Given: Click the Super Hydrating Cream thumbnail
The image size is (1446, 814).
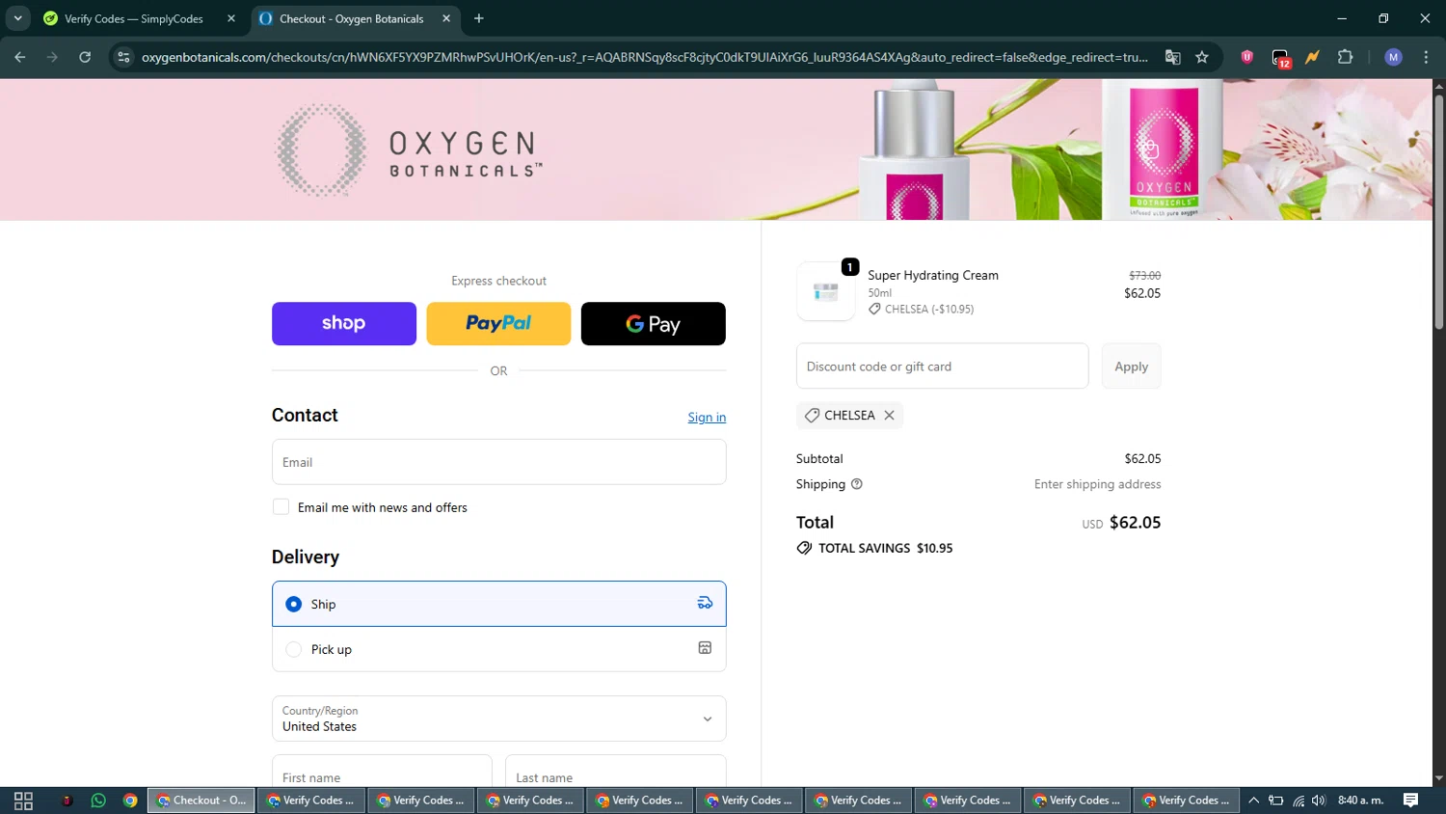Looking at the screenshot, I should 825,290.
